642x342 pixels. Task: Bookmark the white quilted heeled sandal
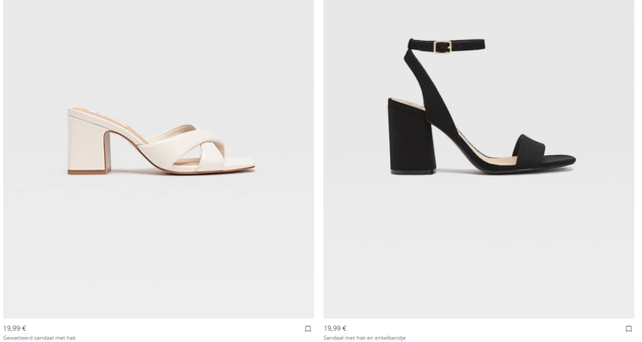pyautogui.click(x=308, y=329)
